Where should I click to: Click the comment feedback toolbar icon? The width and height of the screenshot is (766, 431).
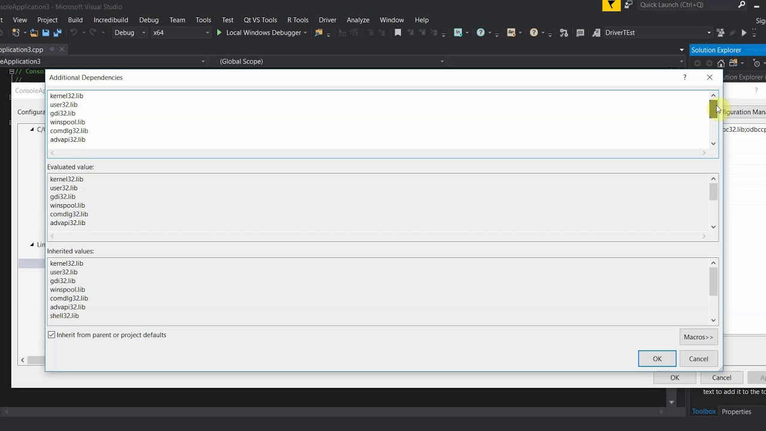[x=580, y=33]
